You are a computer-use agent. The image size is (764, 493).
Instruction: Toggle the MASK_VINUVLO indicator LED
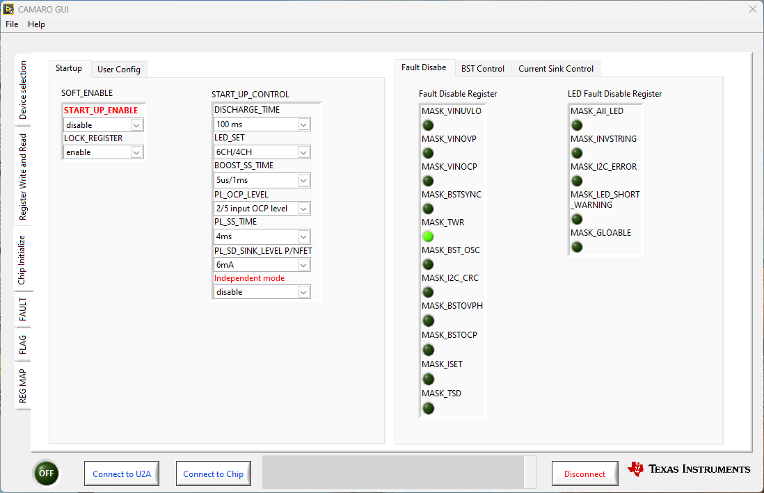tap(428, 125)
